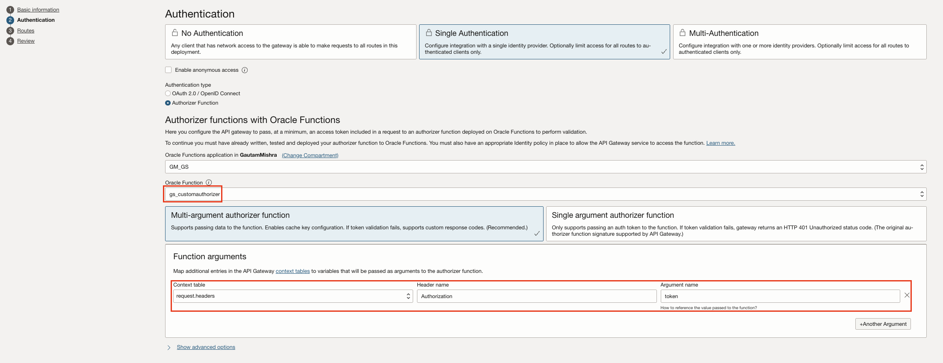Enable the anonymous access checkbox
The width and height of the screenshot is (943, 363).
[168, 70]
